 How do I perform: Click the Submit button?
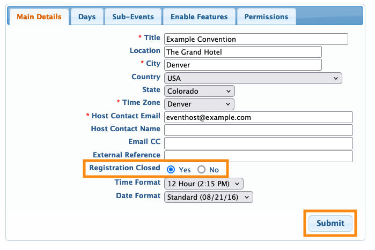pos(330,223)
